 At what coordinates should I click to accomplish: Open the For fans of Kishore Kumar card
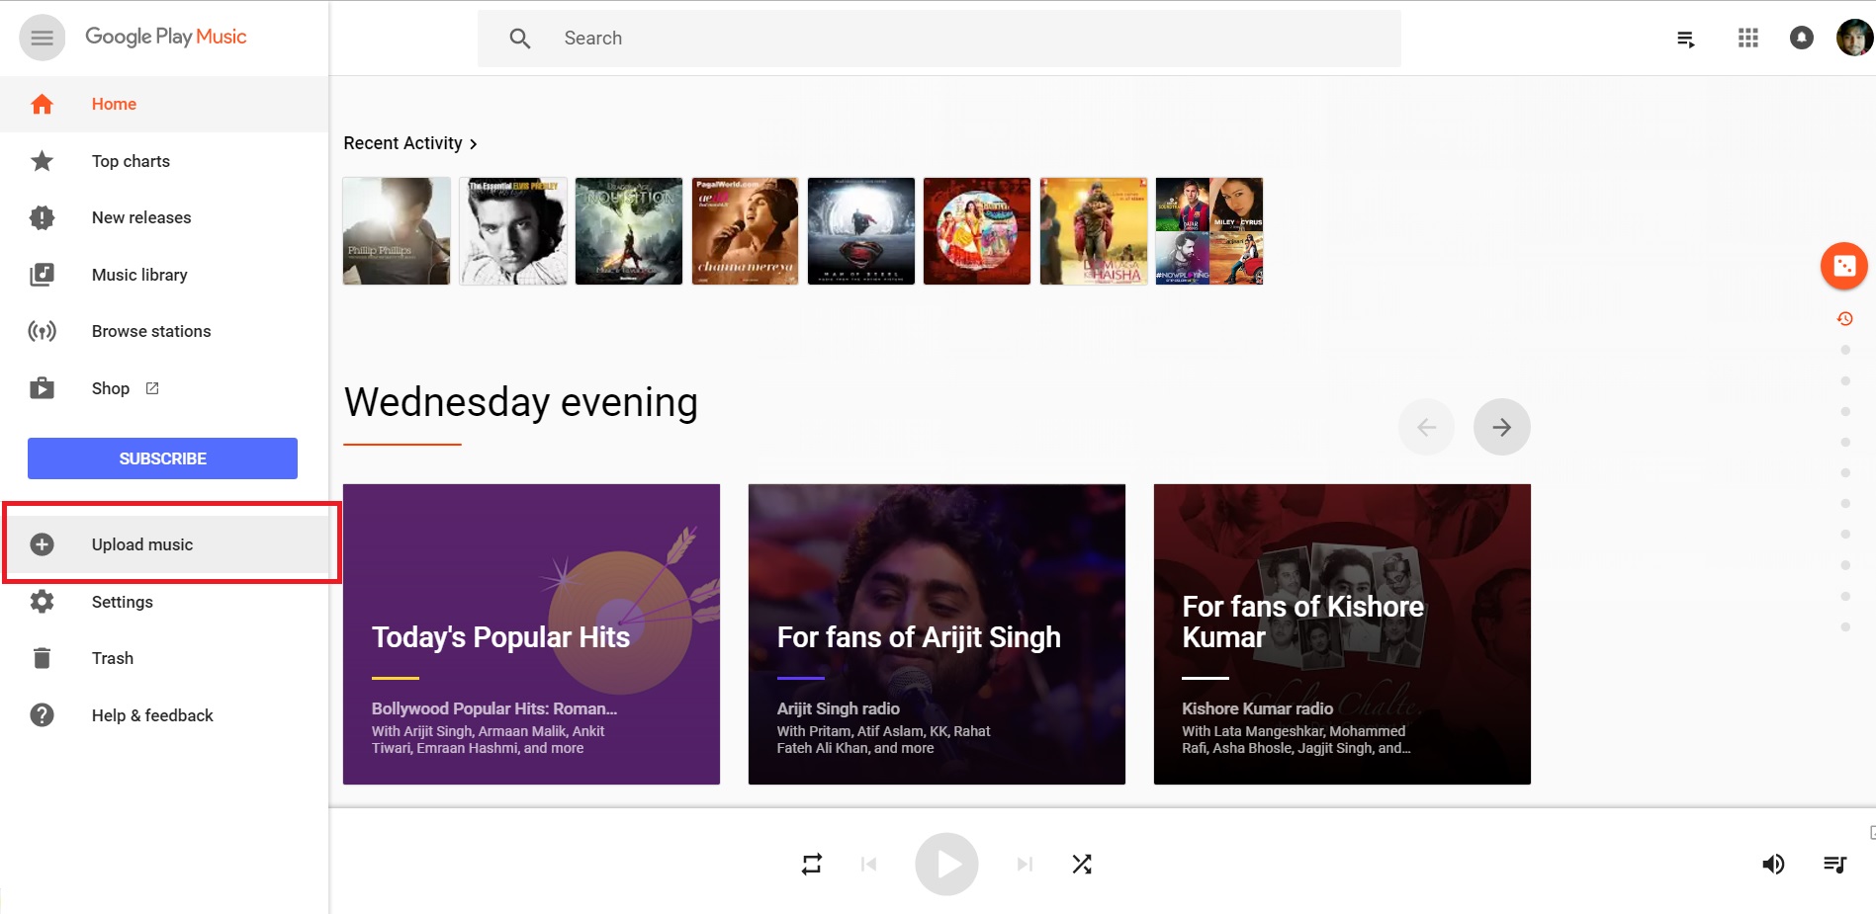(x=1342, y=634)
